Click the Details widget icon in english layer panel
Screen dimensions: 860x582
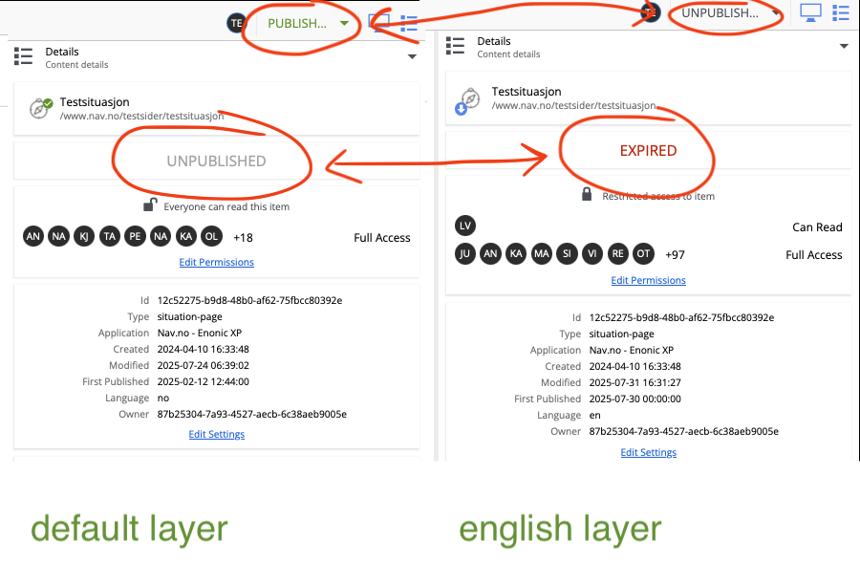455,46
